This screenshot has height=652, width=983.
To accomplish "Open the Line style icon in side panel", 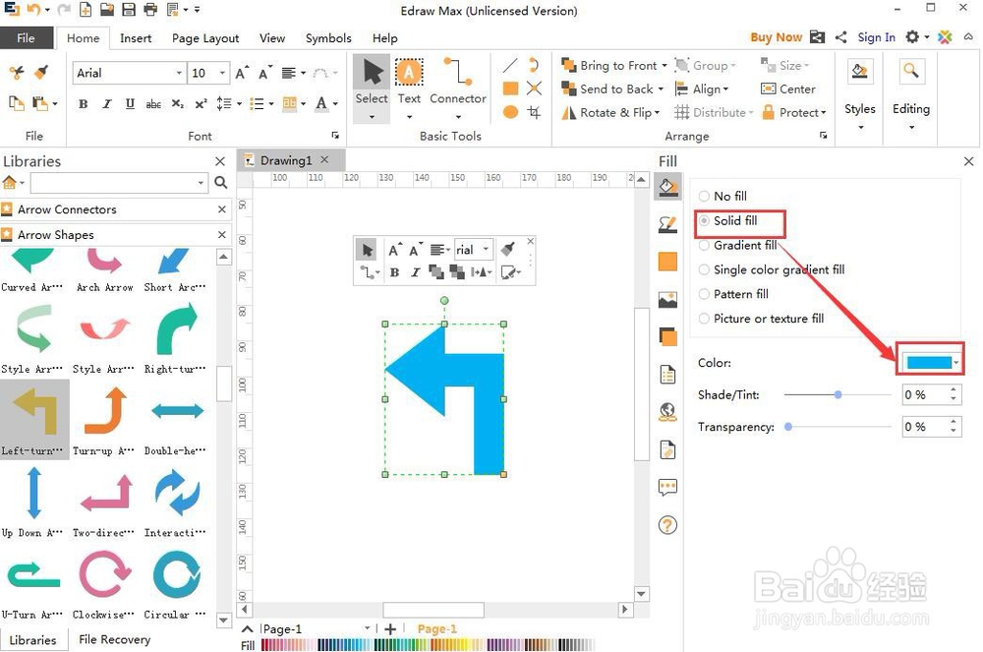I will pos(667,224).
